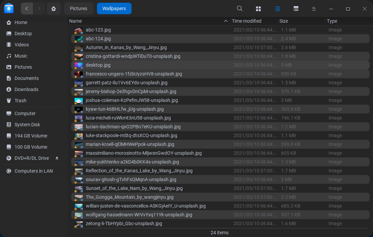The width and height of the screenshot is (373, 237).
Task: Sort files by Time modified column
Action: point(247,21)
